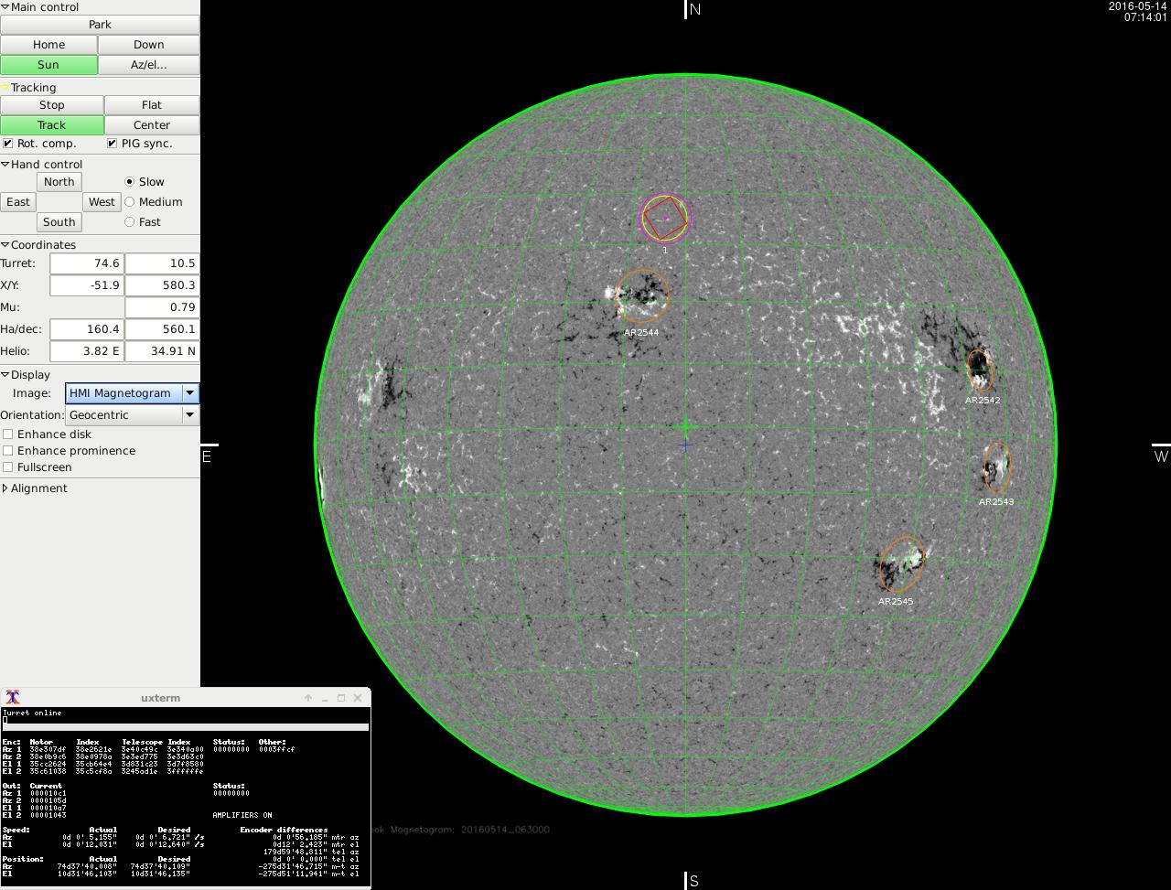Open the Orientation Geocentric dropdown
Image resolution: width=1171 pixels, height=890 pixels.
coord(189,415)
